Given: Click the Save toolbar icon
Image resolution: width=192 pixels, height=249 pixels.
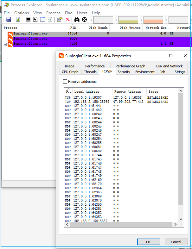Looking at the screenshot, I should [9, 20].
